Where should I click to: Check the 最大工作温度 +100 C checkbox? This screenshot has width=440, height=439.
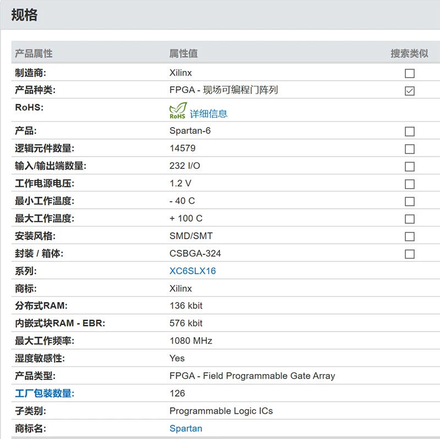(x=409, y=219)
